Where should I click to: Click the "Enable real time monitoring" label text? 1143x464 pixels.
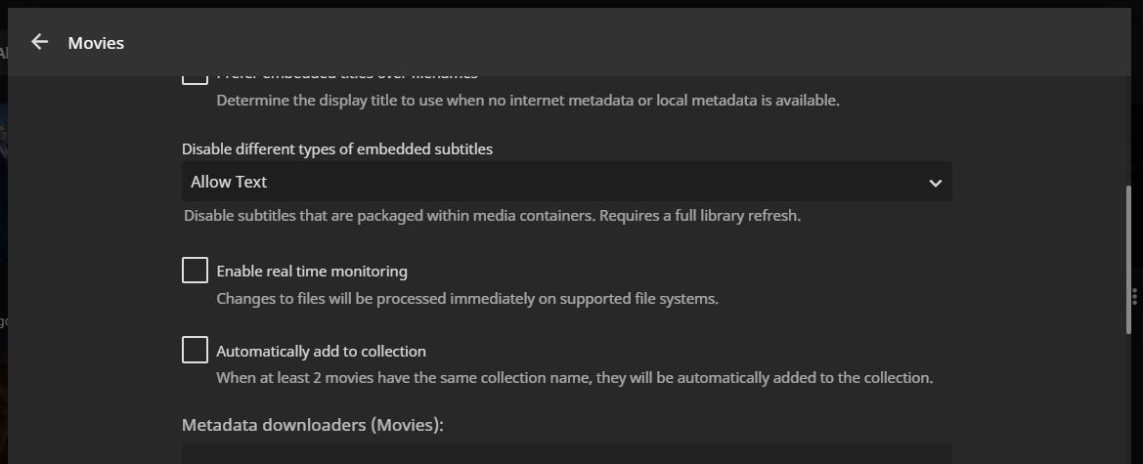(x=312, y=272)
